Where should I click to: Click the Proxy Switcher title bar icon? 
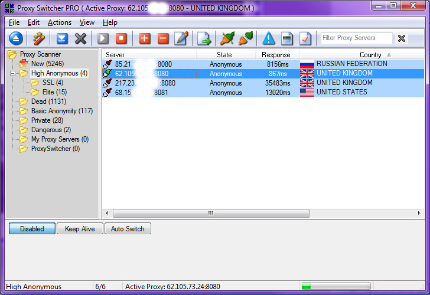[x=9, y=8]
